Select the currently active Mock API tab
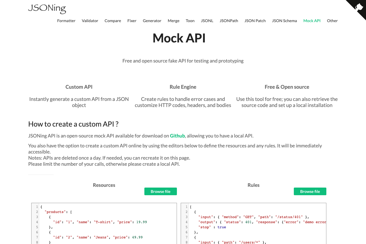 312,21
